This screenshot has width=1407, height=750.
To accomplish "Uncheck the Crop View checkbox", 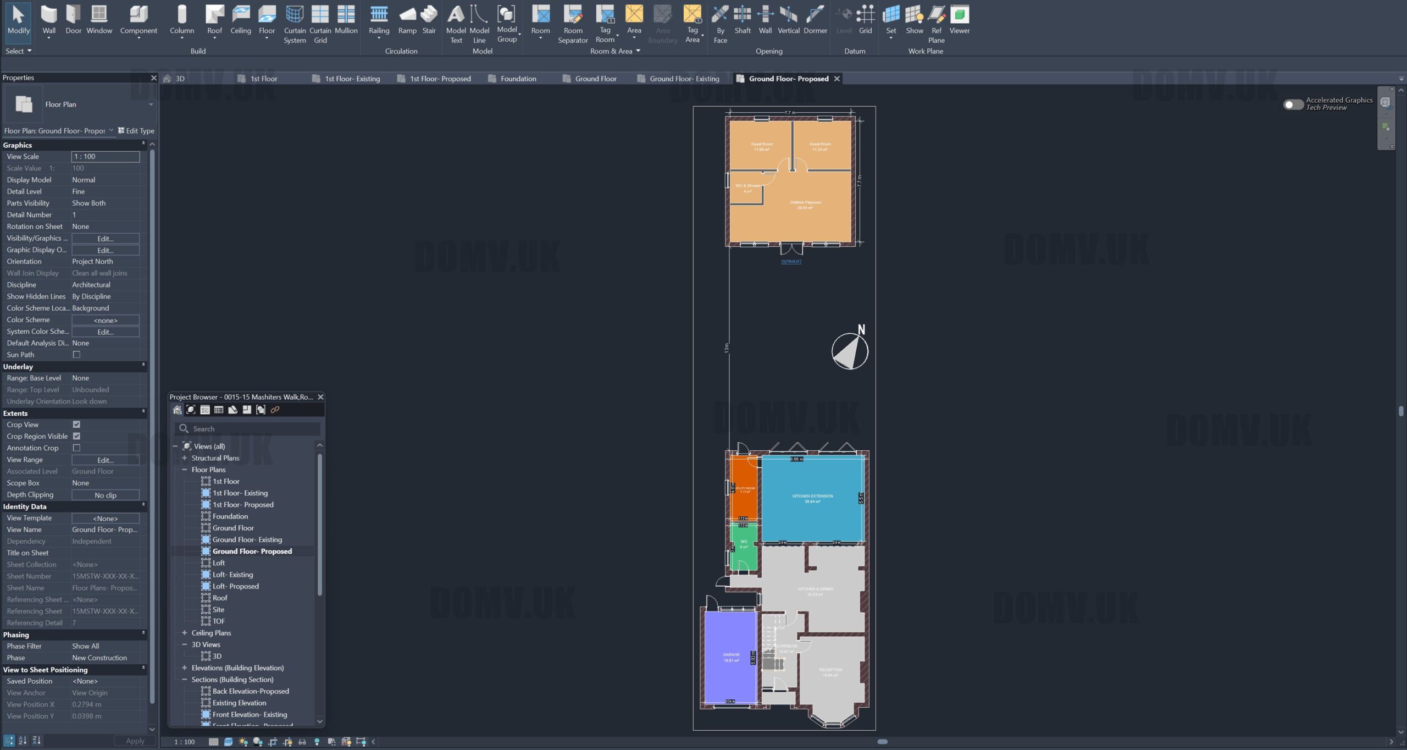I will click(x=76, y=424).
